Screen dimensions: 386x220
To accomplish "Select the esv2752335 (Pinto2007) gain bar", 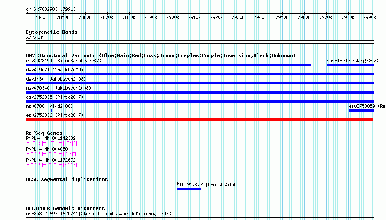I will [200, 101].
